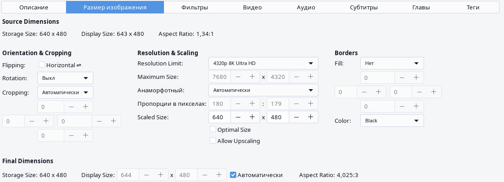The width and height of the screenshot is (504, 182).
Task: Uncheck Автоматически display size checkbox
Action: point(233,175)
